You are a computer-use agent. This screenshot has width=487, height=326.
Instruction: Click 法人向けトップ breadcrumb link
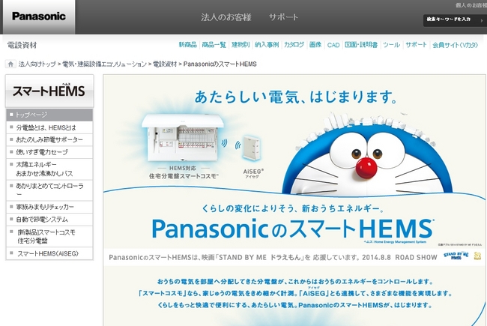37,64
